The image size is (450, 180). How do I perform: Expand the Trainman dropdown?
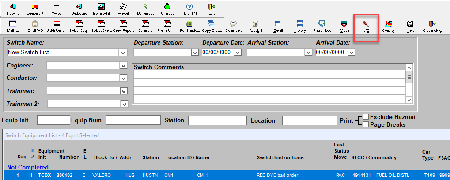tap(123, 91)
